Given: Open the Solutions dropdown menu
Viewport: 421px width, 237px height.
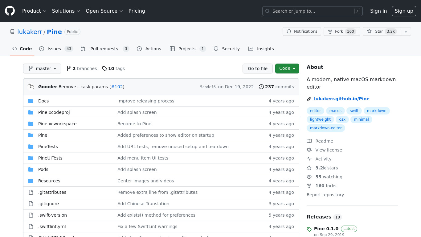Looking at the screenshot, I should [66, 11].
